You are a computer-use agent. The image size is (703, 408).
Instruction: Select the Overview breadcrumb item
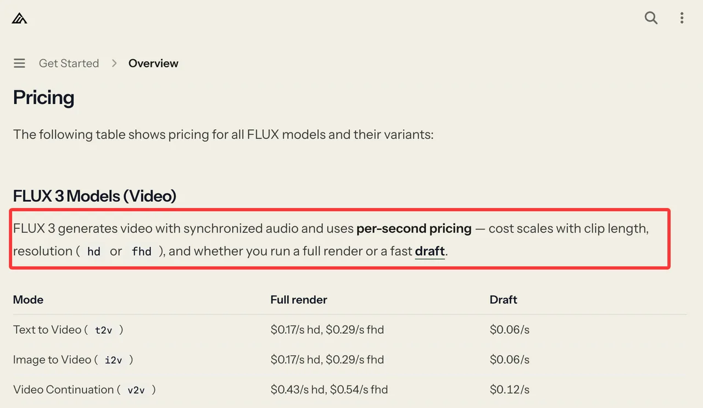153,63
